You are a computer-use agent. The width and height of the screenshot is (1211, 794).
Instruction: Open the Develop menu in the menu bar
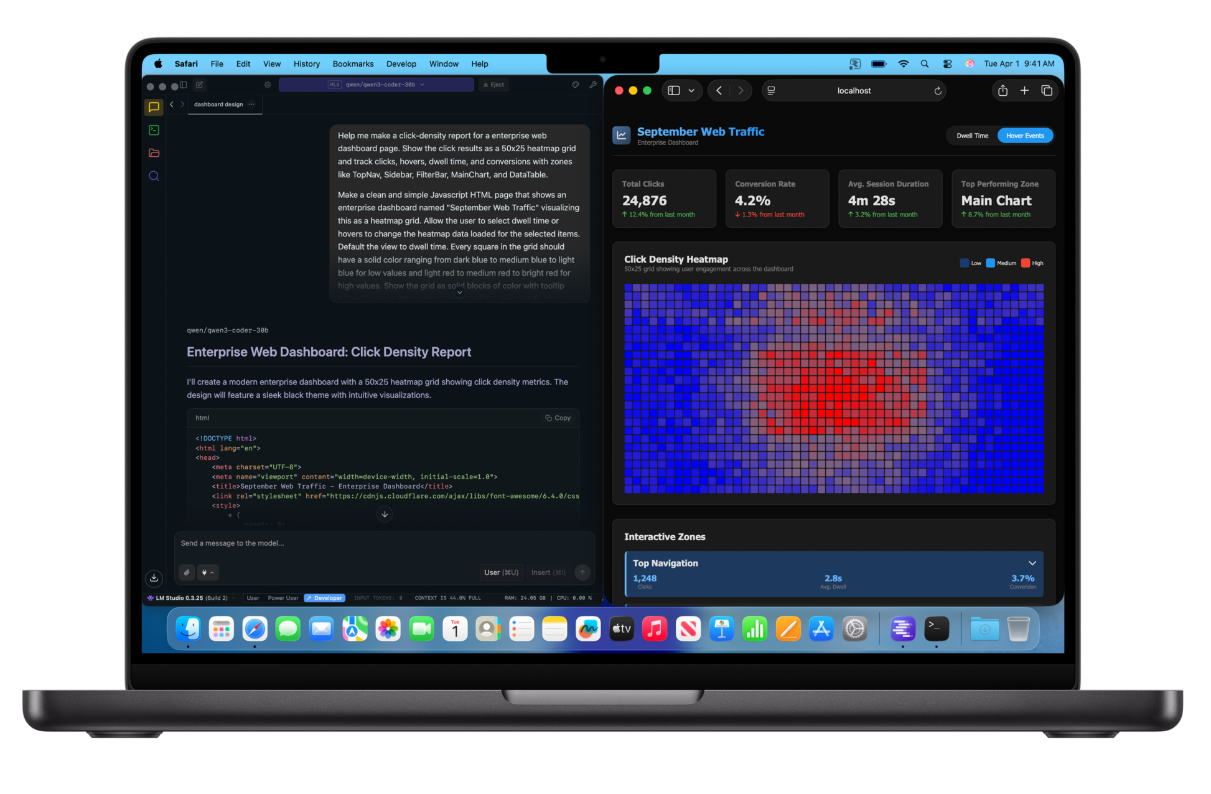(401, 63)
